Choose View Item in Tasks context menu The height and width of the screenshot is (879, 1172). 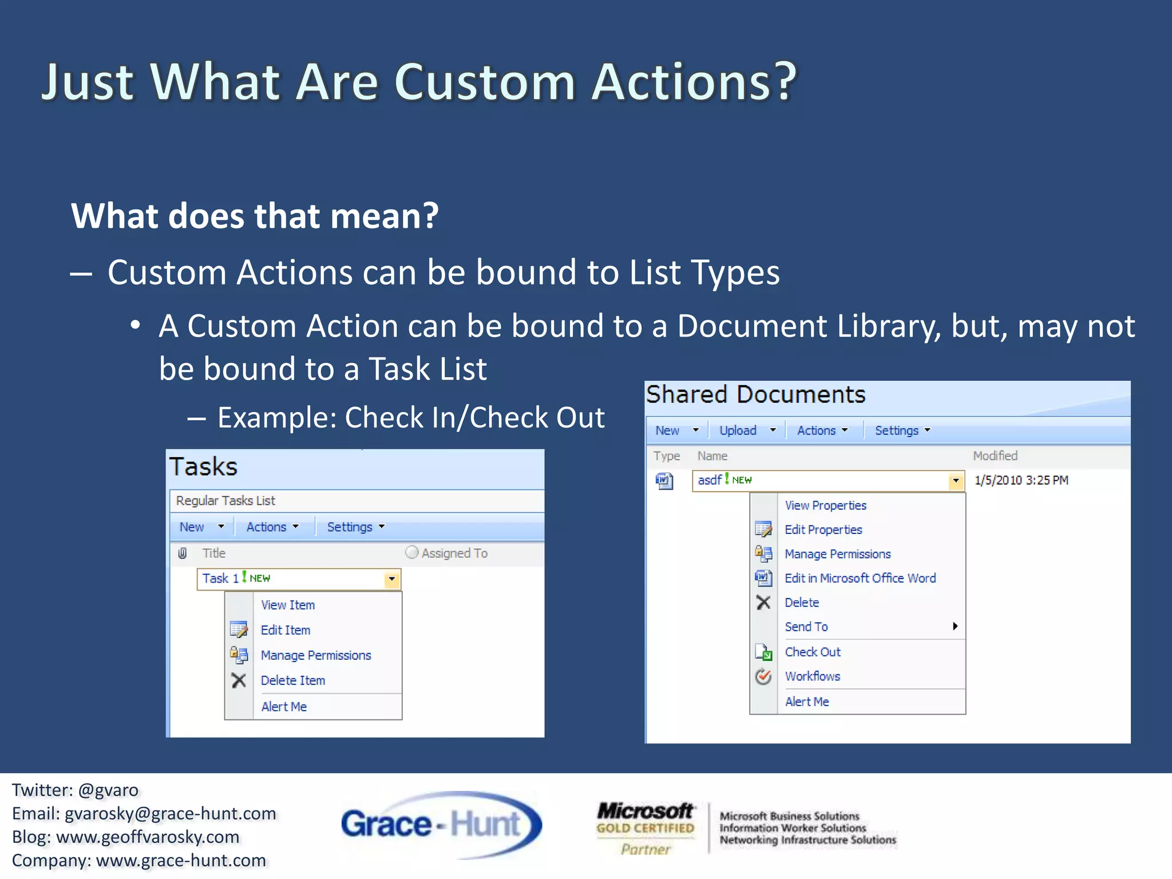click(288, 605)
